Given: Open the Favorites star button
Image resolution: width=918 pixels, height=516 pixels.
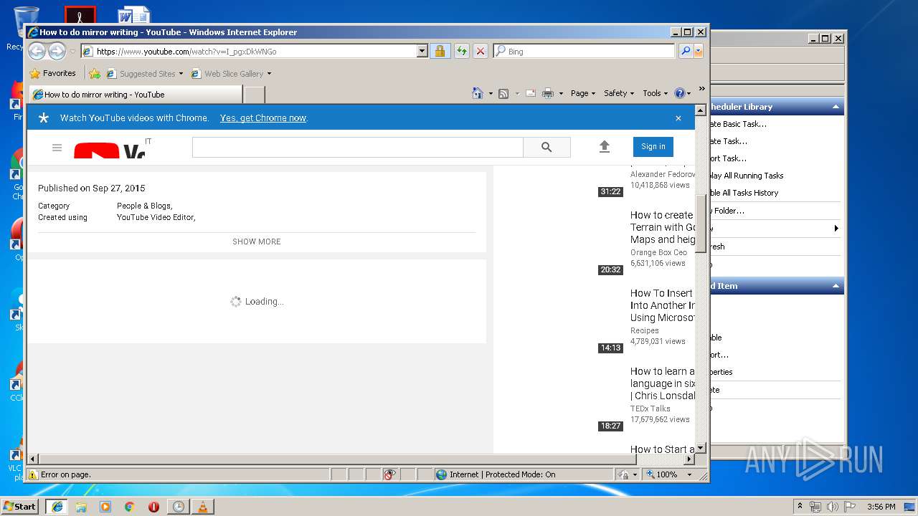Looking at the screenshot, I should click(52, 73).
